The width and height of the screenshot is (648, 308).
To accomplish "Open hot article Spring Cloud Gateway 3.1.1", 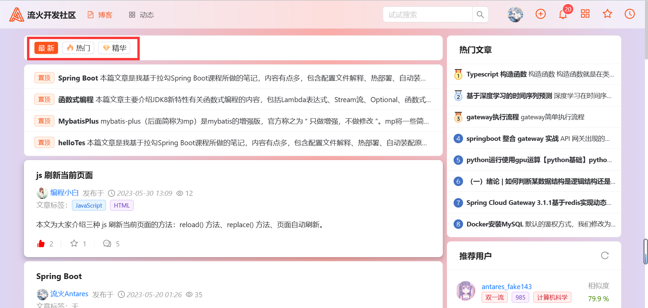I will click(x=539, y=203).
